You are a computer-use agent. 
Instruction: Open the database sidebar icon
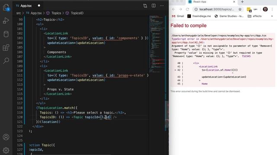[6, 34]
